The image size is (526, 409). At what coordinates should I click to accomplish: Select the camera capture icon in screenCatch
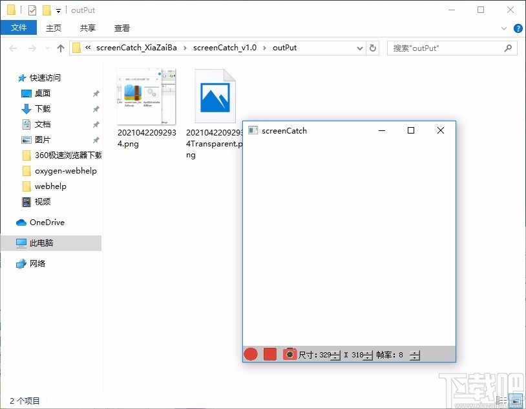289,354
